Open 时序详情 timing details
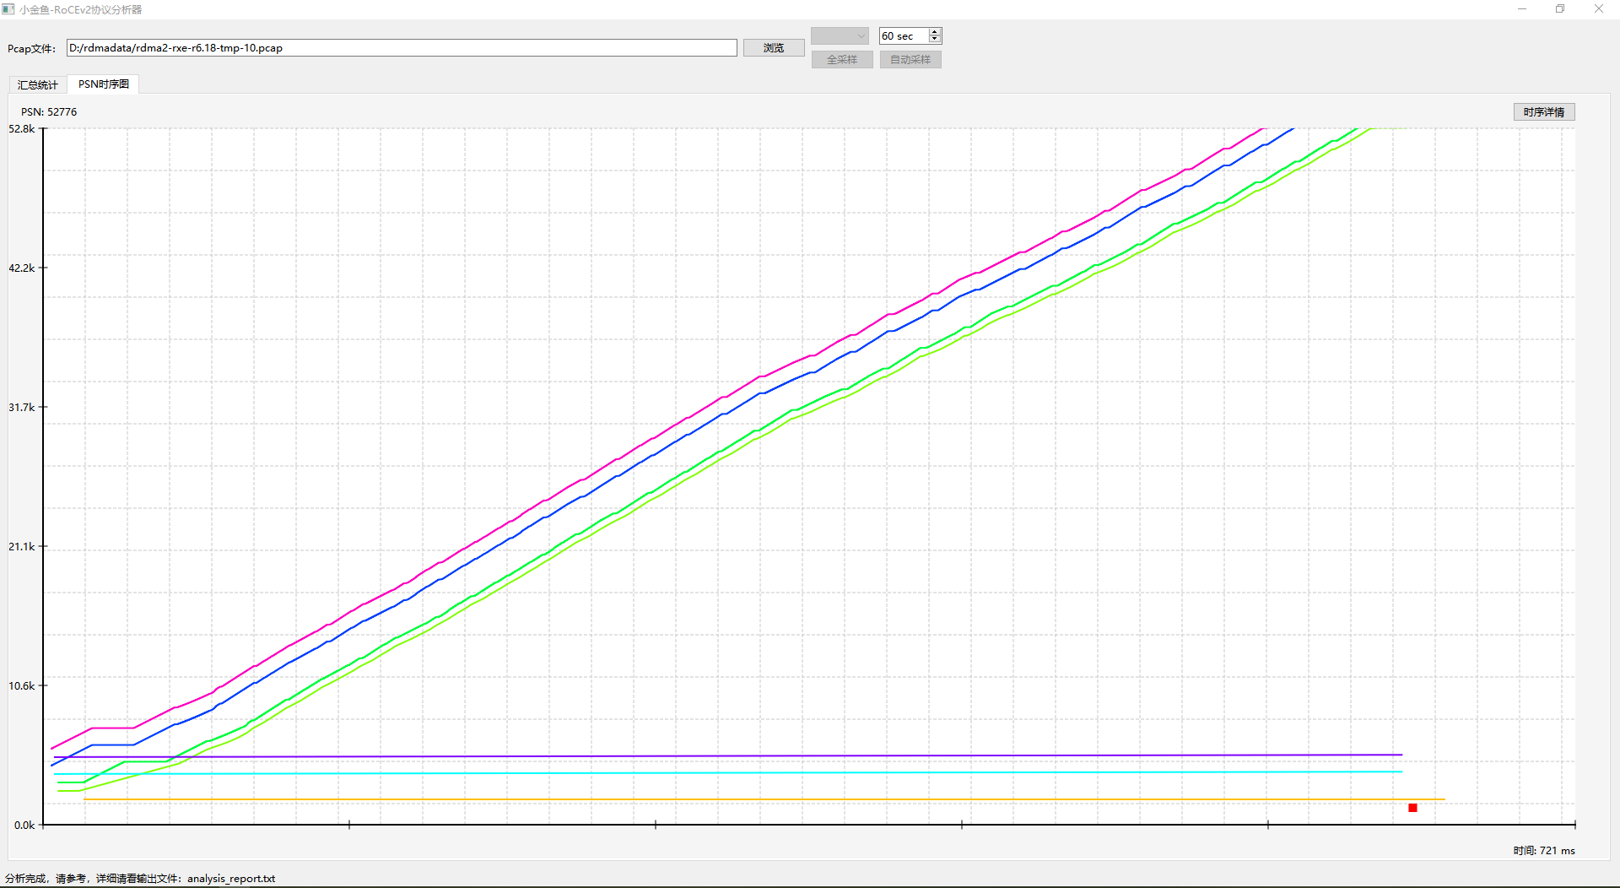Screen dimensions: 1620x888 tap(1543, 112)
